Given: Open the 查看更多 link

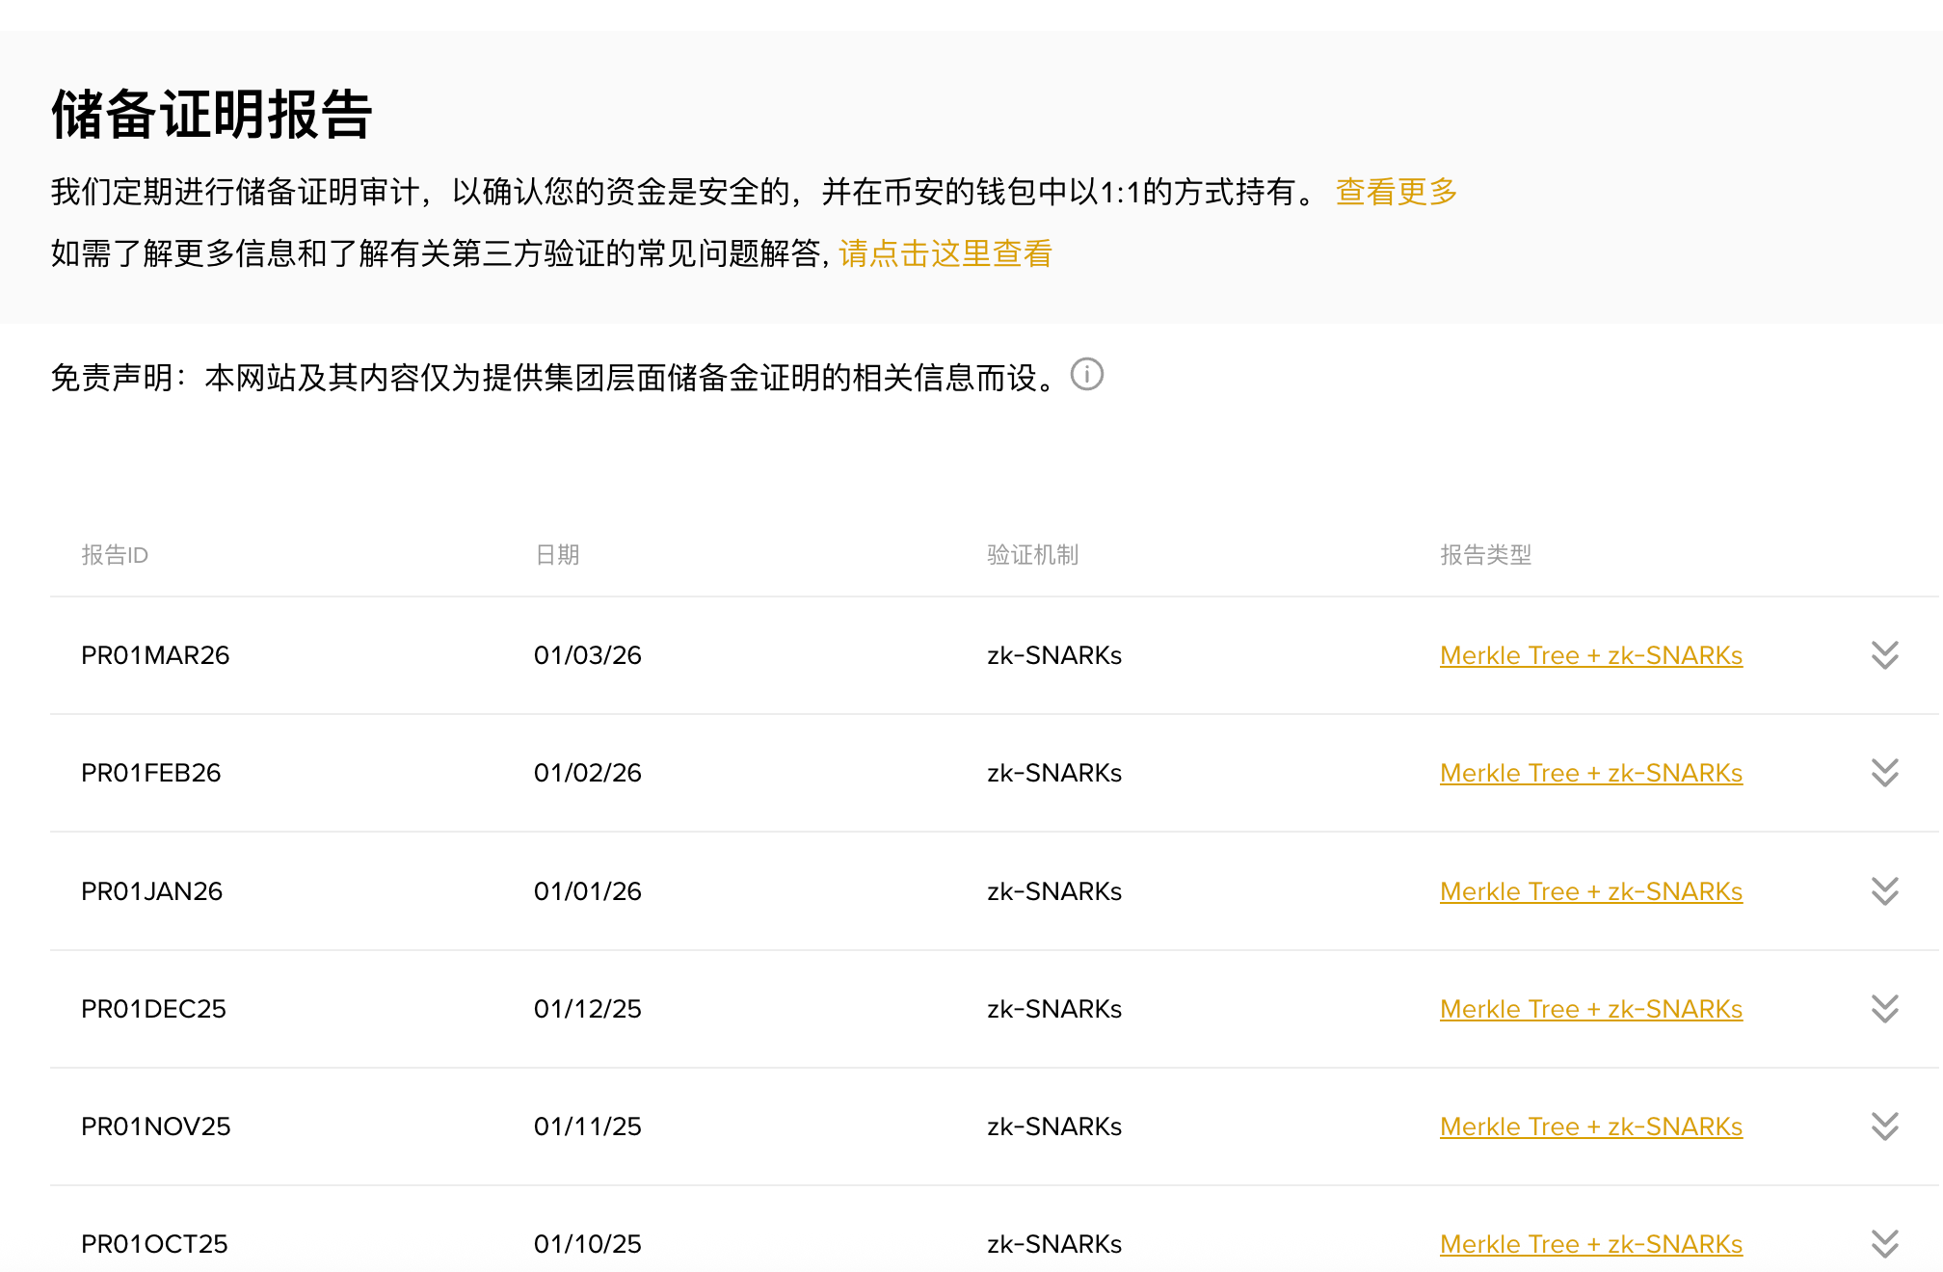Looking at the screenshot, I should click(x=1396, y=192).
